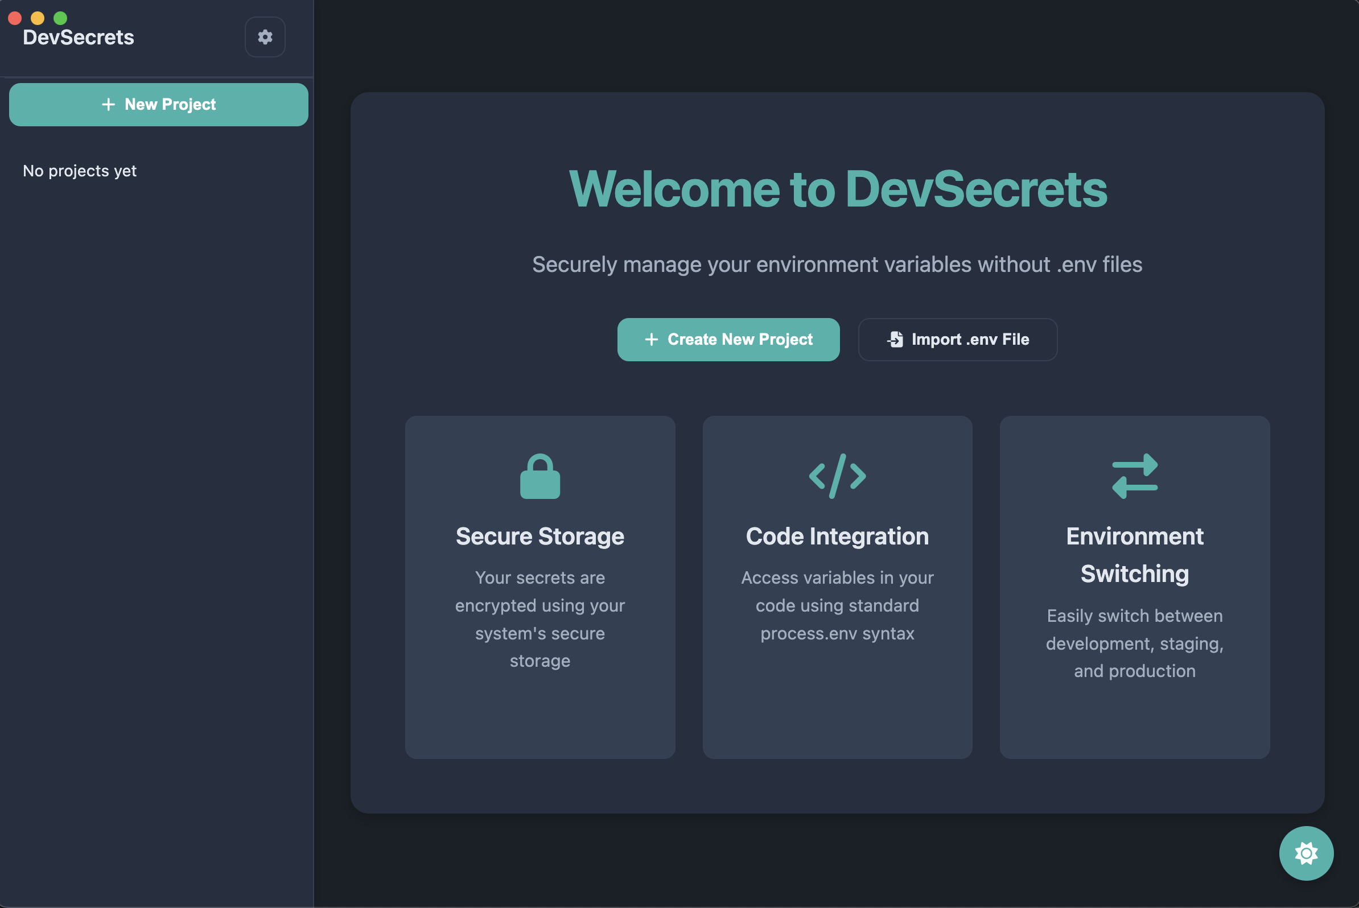Click the plus icon inside New Project button
This screenshot has height=908, width=1359.
click(x=108, y=104)
